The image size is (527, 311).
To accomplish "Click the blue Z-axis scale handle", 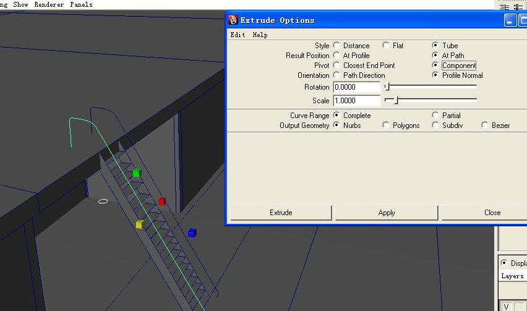I will [x=192, y=232].
